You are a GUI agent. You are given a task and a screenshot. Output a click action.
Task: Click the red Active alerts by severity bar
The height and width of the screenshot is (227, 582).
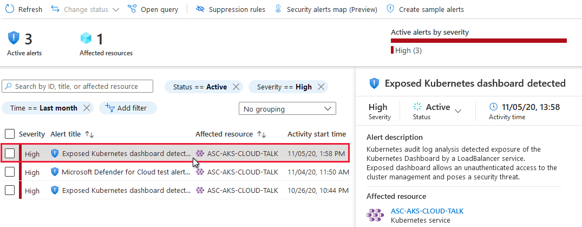click(479, 41)
